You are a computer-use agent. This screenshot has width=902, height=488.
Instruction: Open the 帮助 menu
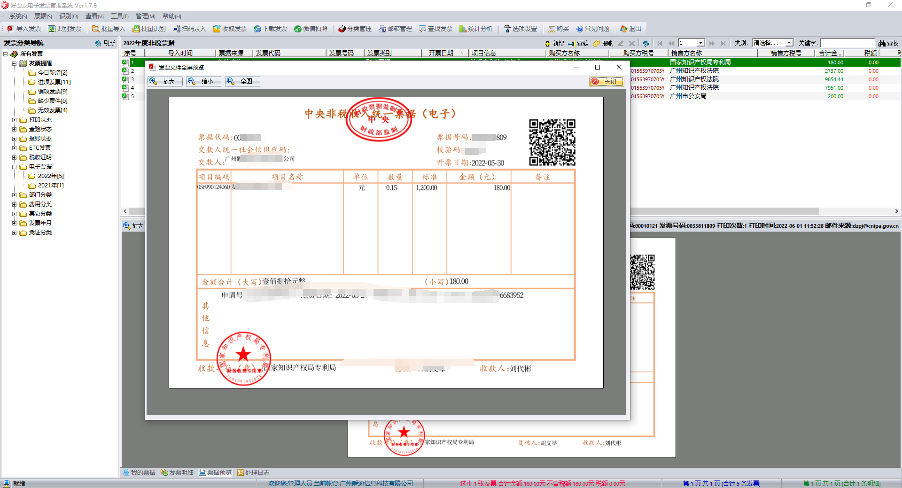172,16
